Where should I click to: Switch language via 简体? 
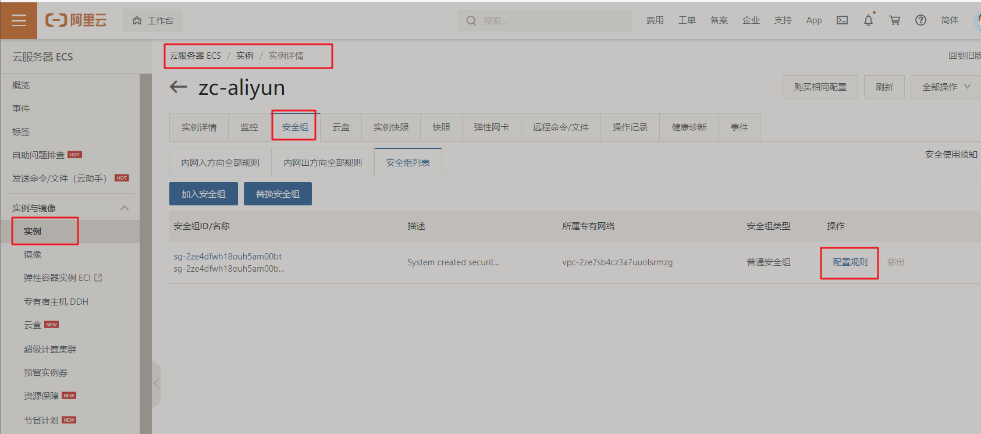click(x=950, y=20)
